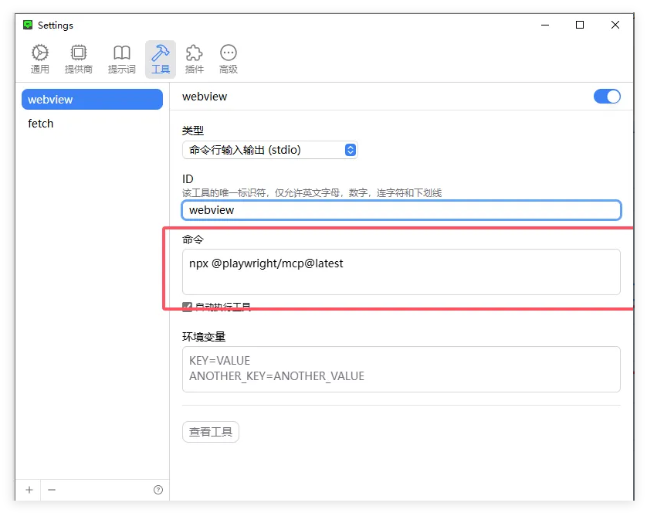This screenshot has height=513, width=647.
Task: Expand the 类型 type dropdown
Action: (x=269, y=150)
